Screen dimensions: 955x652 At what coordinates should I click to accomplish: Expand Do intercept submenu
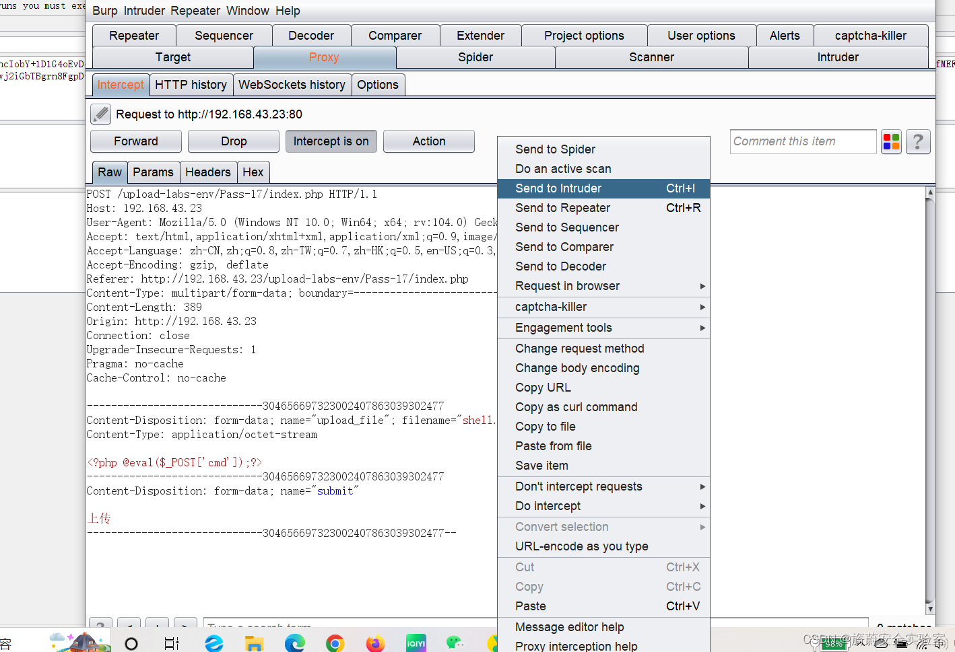coord(603,506)
